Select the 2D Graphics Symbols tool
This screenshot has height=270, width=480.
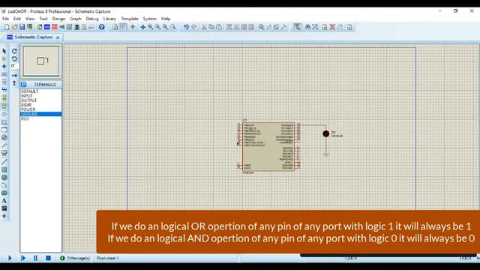coord(4,208)
